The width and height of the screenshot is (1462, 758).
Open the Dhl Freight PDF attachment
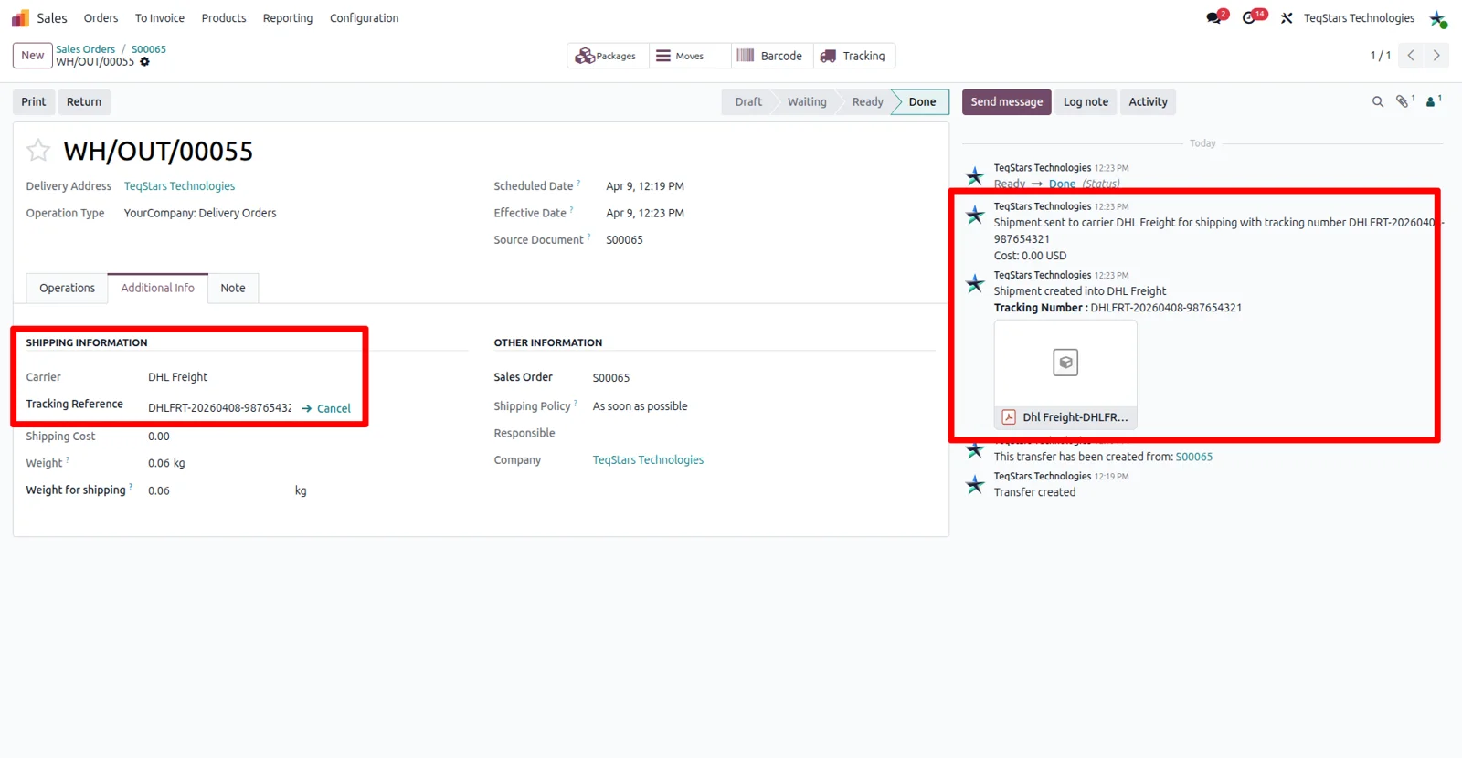[1065, 374]
